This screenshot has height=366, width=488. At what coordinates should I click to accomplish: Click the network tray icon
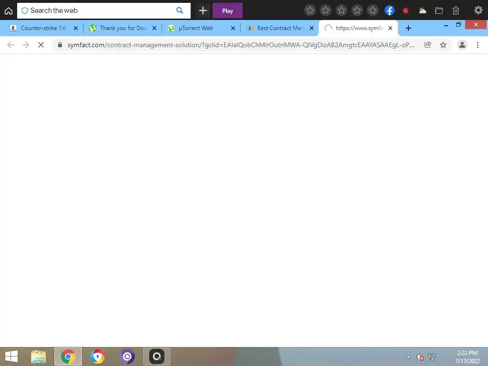click(432, 356)
